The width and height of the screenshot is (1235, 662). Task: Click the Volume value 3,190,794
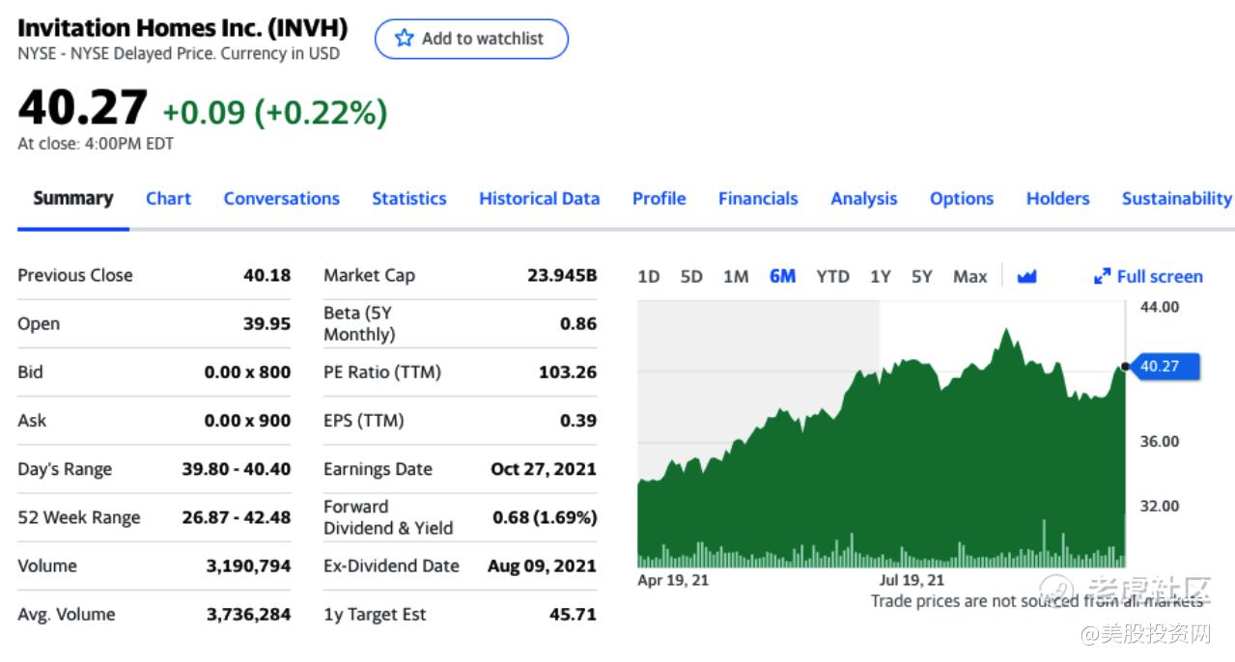[248, 566]
